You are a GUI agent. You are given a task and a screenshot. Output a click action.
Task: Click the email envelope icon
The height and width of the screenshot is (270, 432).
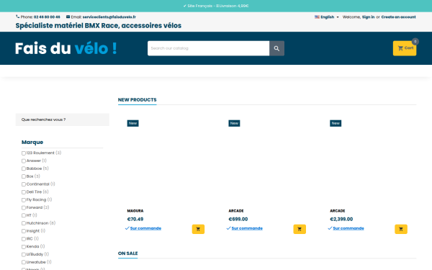click(x=68, y=17)
